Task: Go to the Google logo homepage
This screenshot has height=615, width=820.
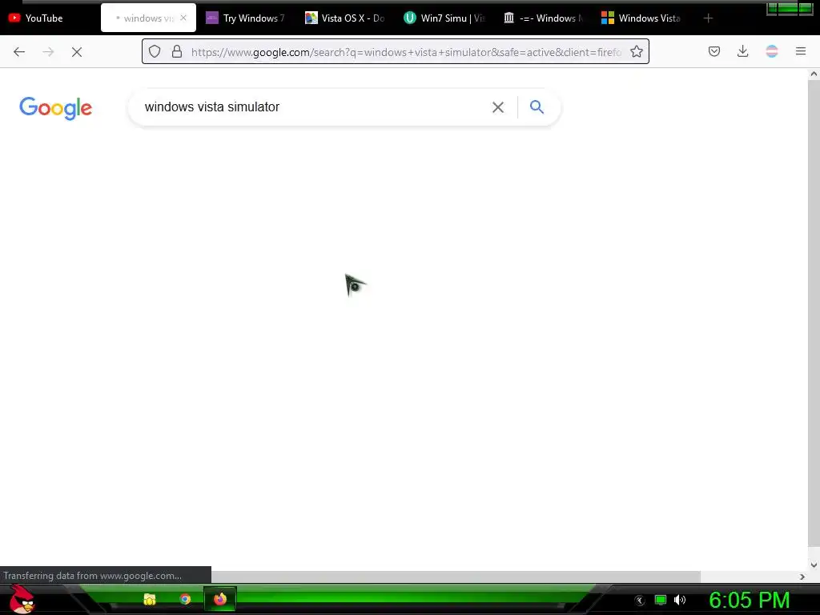Action: 55,108
